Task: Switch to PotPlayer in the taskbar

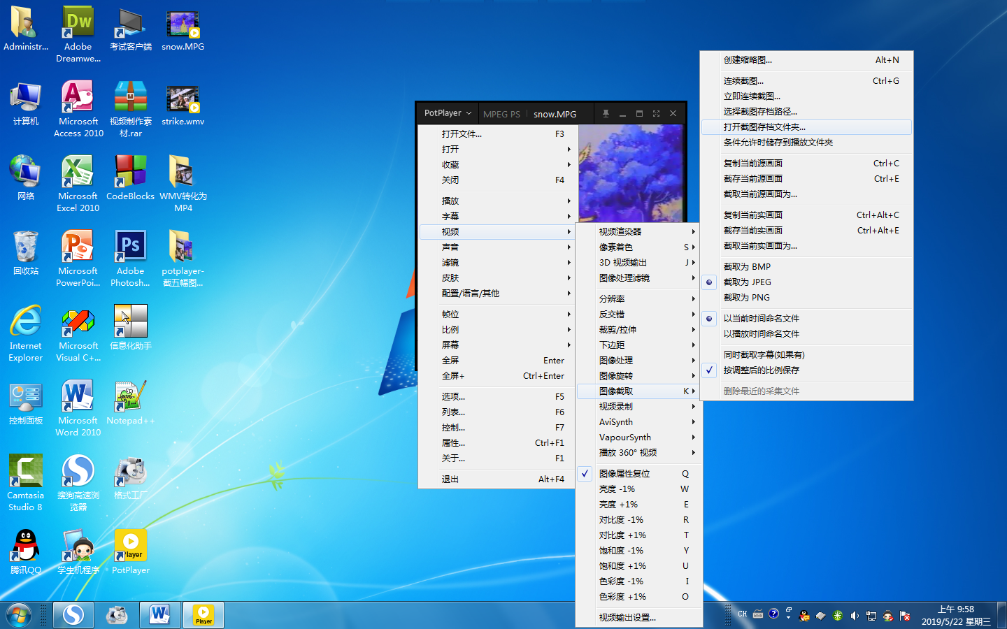Action: click(x=203, y=615)
